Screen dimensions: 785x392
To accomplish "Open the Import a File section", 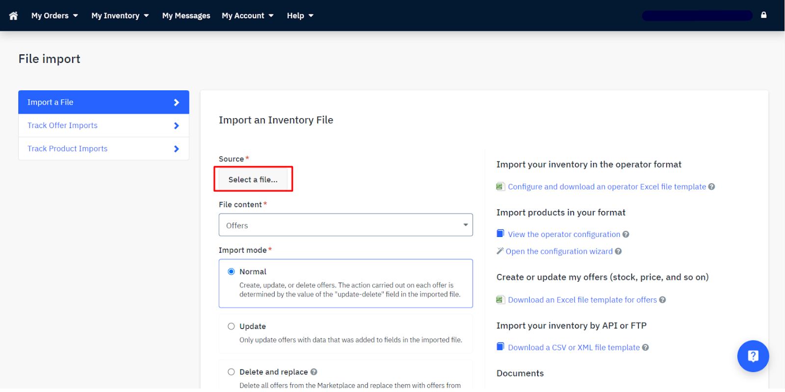I will pyautogui.click(x=104, y=102).
